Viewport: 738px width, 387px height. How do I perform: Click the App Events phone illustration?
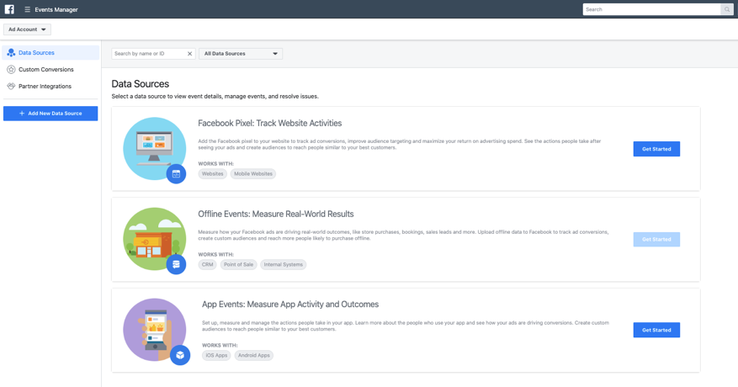point(154,330)
